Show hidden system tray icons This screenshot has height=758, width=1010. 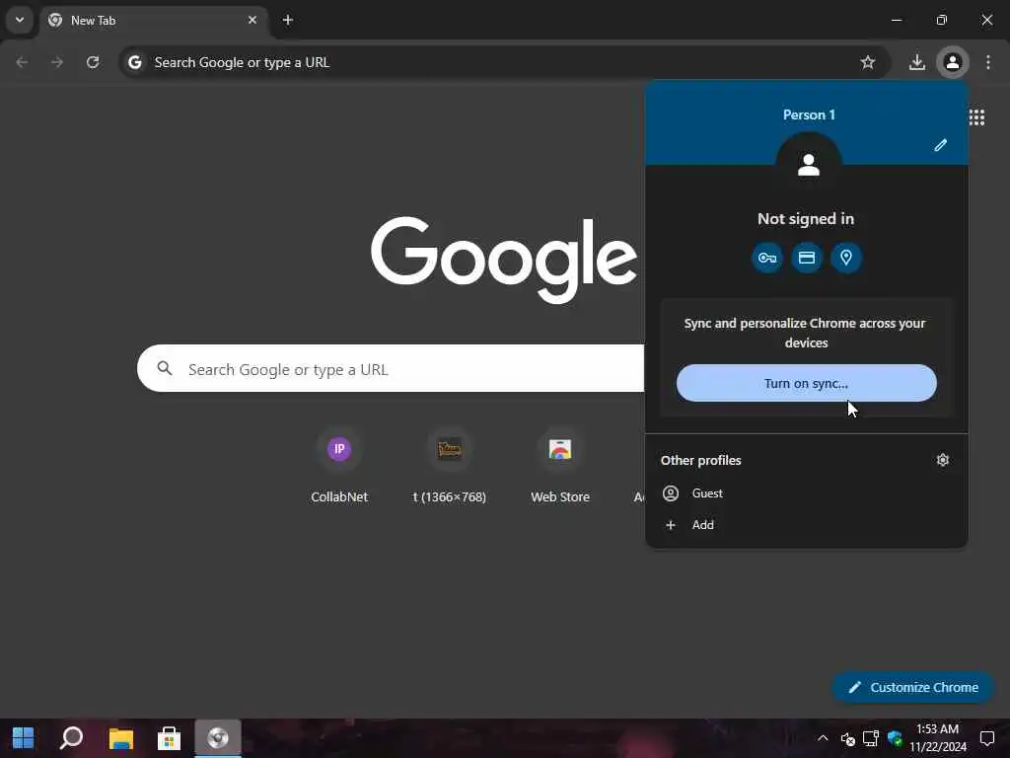point(823,738)
